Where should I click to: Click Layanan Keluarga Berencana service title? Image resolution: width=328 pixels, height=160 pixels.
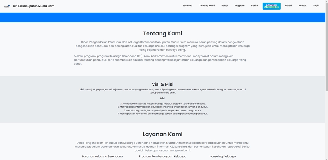pos(102,156)
